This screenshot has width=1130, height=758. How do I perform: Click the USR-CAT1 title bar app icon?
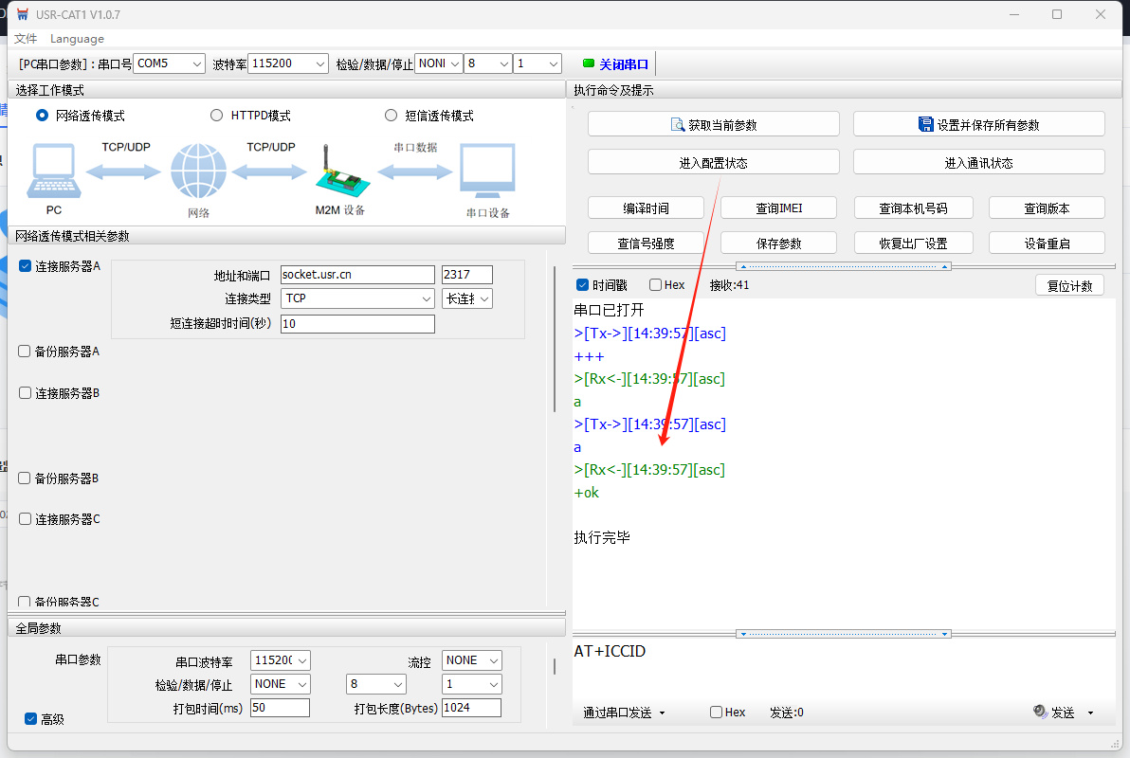(23, 14)
